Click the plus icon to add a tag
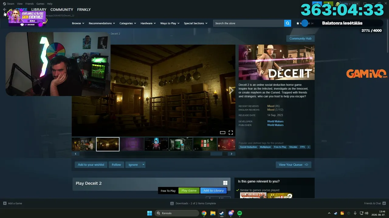The image size is (389, 218). tap(308, 147)
